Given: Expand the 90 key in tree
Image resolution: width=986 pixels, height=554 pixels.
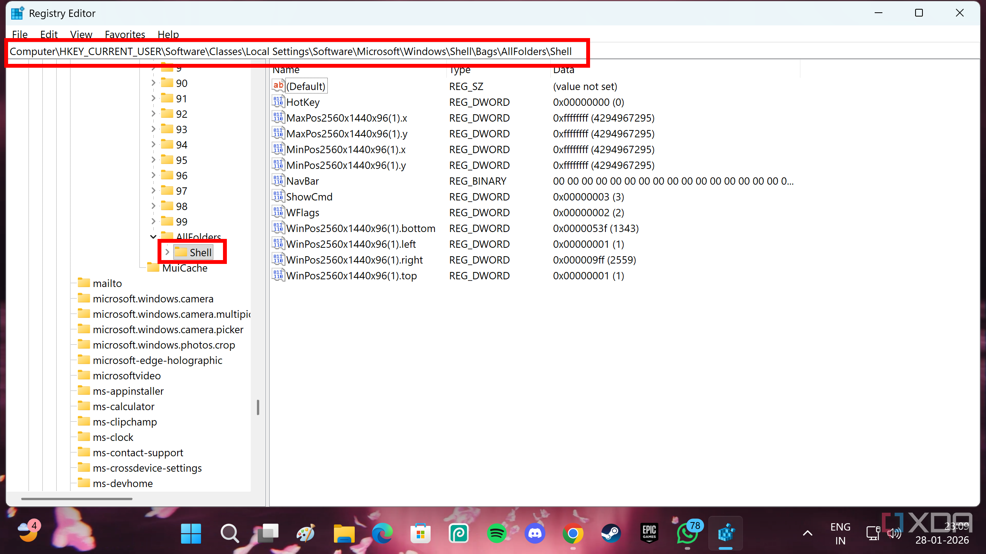Looking at the screenshot, I should pyautogui.click(x=153, y=83).
